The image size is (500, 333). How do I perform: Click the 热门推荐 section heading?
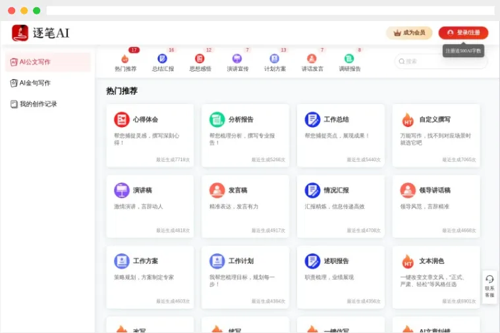coord(122,91)
